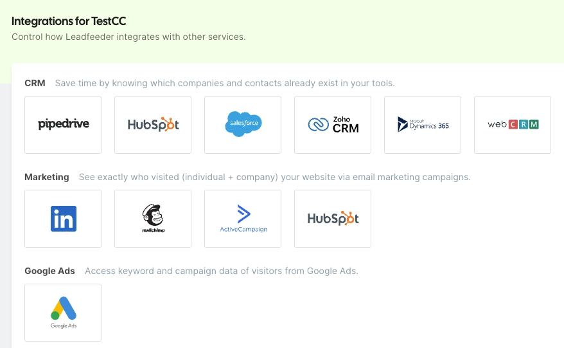Select the HubSpot card under CRM
Viewport: 564px width, 348px height.
click(x=153, y=125)
